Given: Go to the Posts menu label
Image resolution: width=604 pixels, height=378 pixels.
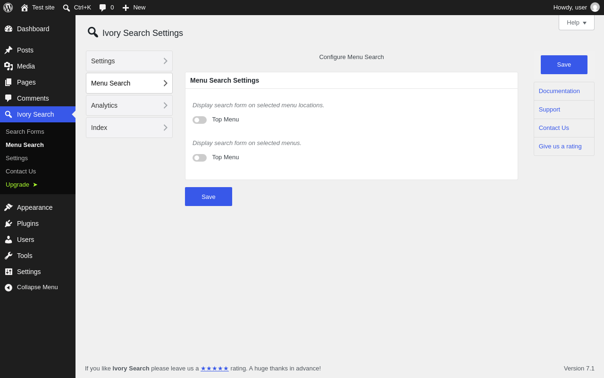Looking at the screenshot, I should point(25,50).
